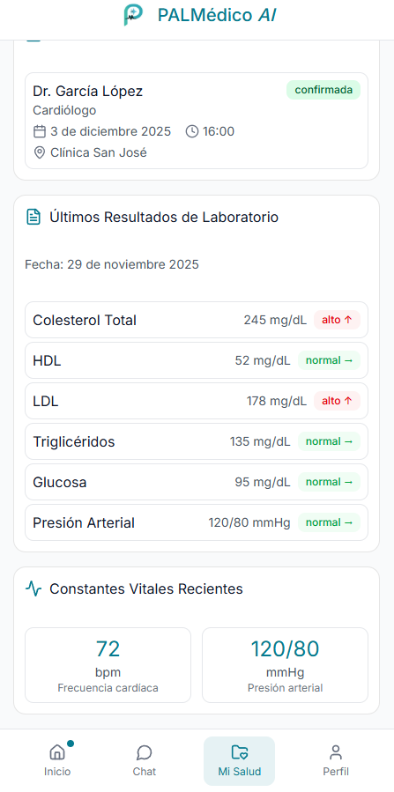
Task: Select the Mi Salud tab
Action: click(240, 760)
